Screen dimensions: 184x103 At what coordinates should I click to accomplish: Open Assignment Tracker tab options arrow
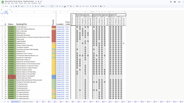coord(34,102)
